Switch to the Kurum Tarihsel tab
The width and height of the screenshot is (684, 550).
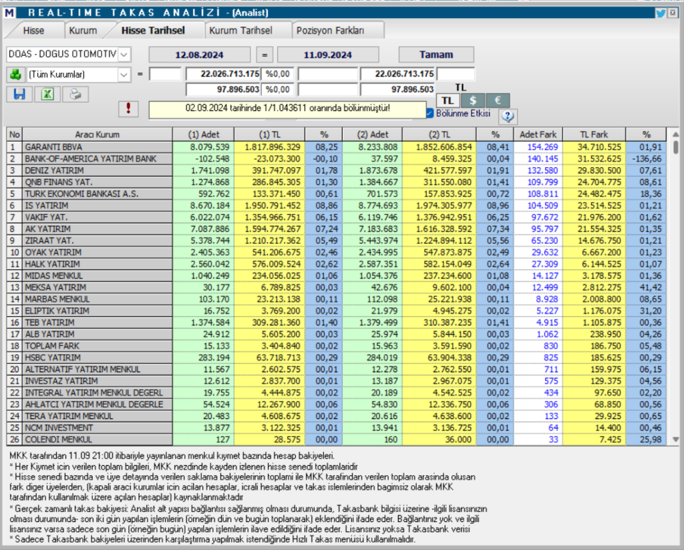240,30
